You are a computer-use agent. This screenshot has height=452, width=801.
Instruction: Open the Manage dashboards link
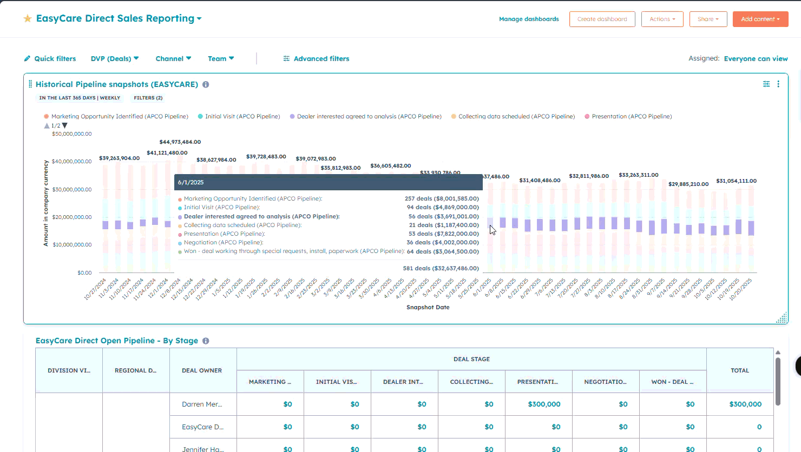(529, 19)
